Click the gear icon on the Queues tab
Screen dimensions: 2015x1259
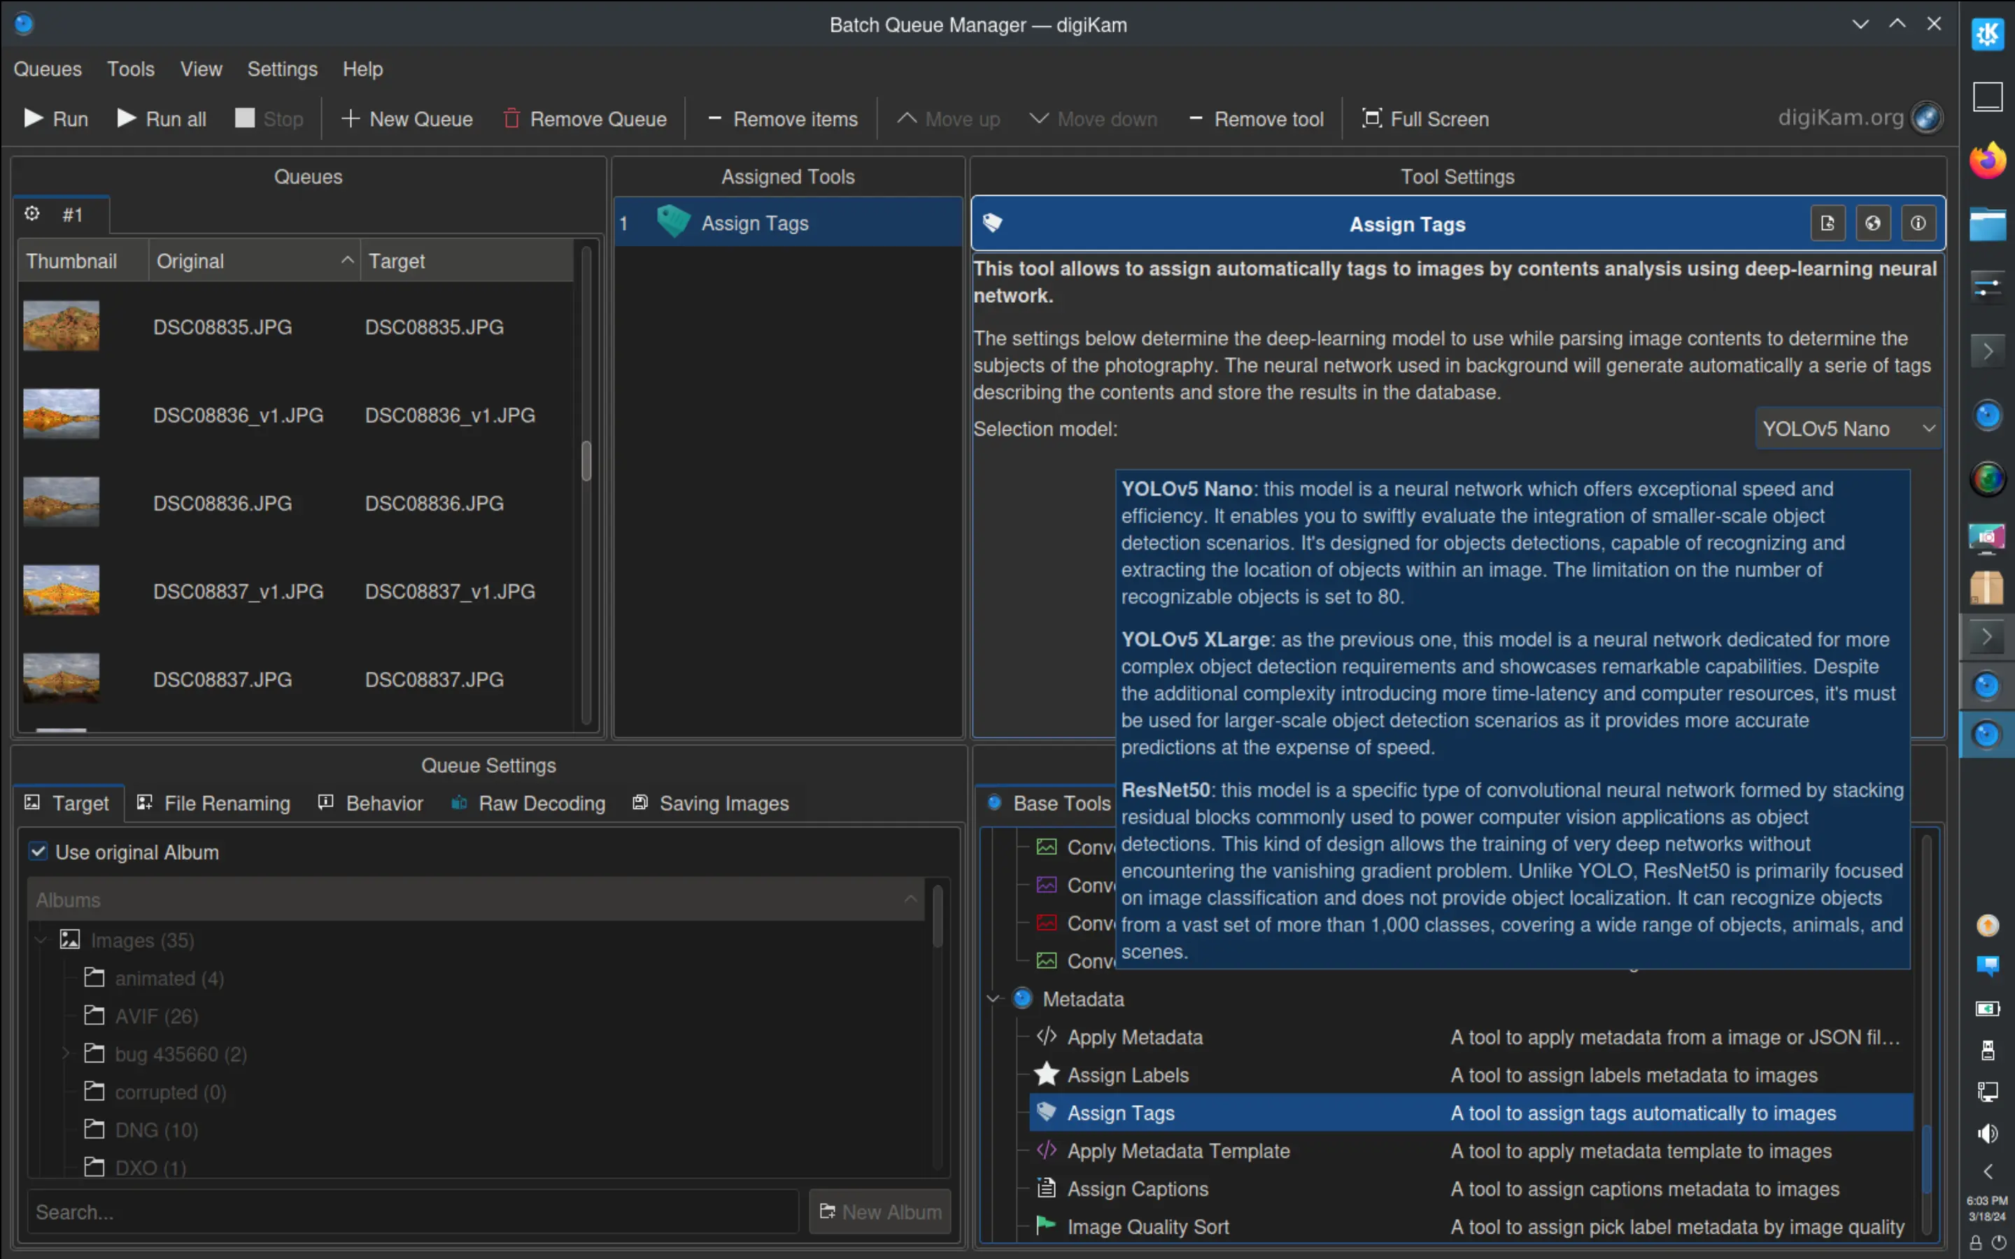tap(32, 214)
